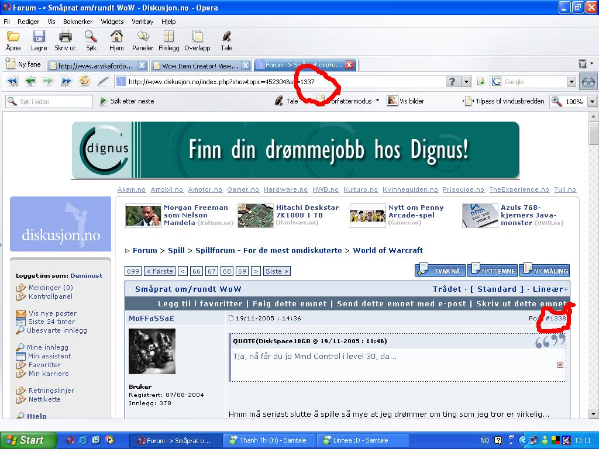Viewport: 599px width, 449px height.
Task: Open the Bokmerker menu
Action: 78,22
